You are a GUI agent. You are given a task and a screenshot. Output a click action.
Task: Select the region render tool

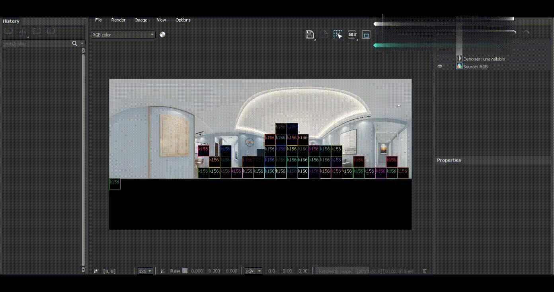338,35
